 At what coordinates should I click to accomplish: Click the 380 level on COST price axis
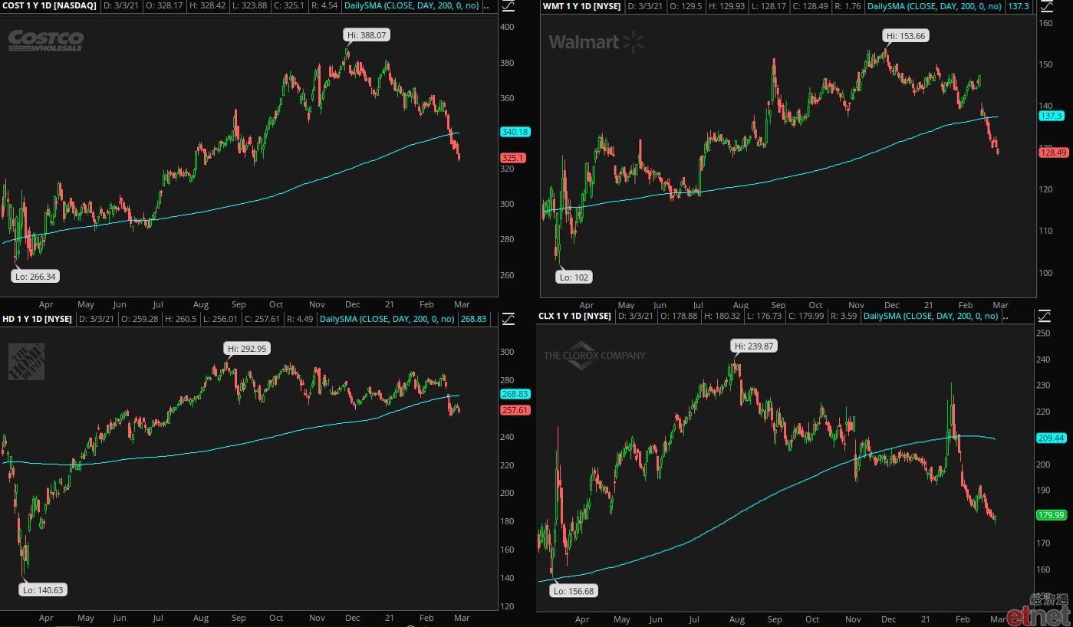(x=506, y=63)
